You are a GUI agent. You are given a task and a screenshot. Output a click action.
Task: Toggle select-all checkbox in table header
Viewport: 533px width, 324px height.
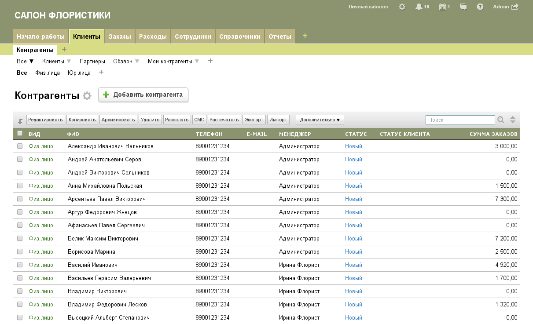pos(20,133)
